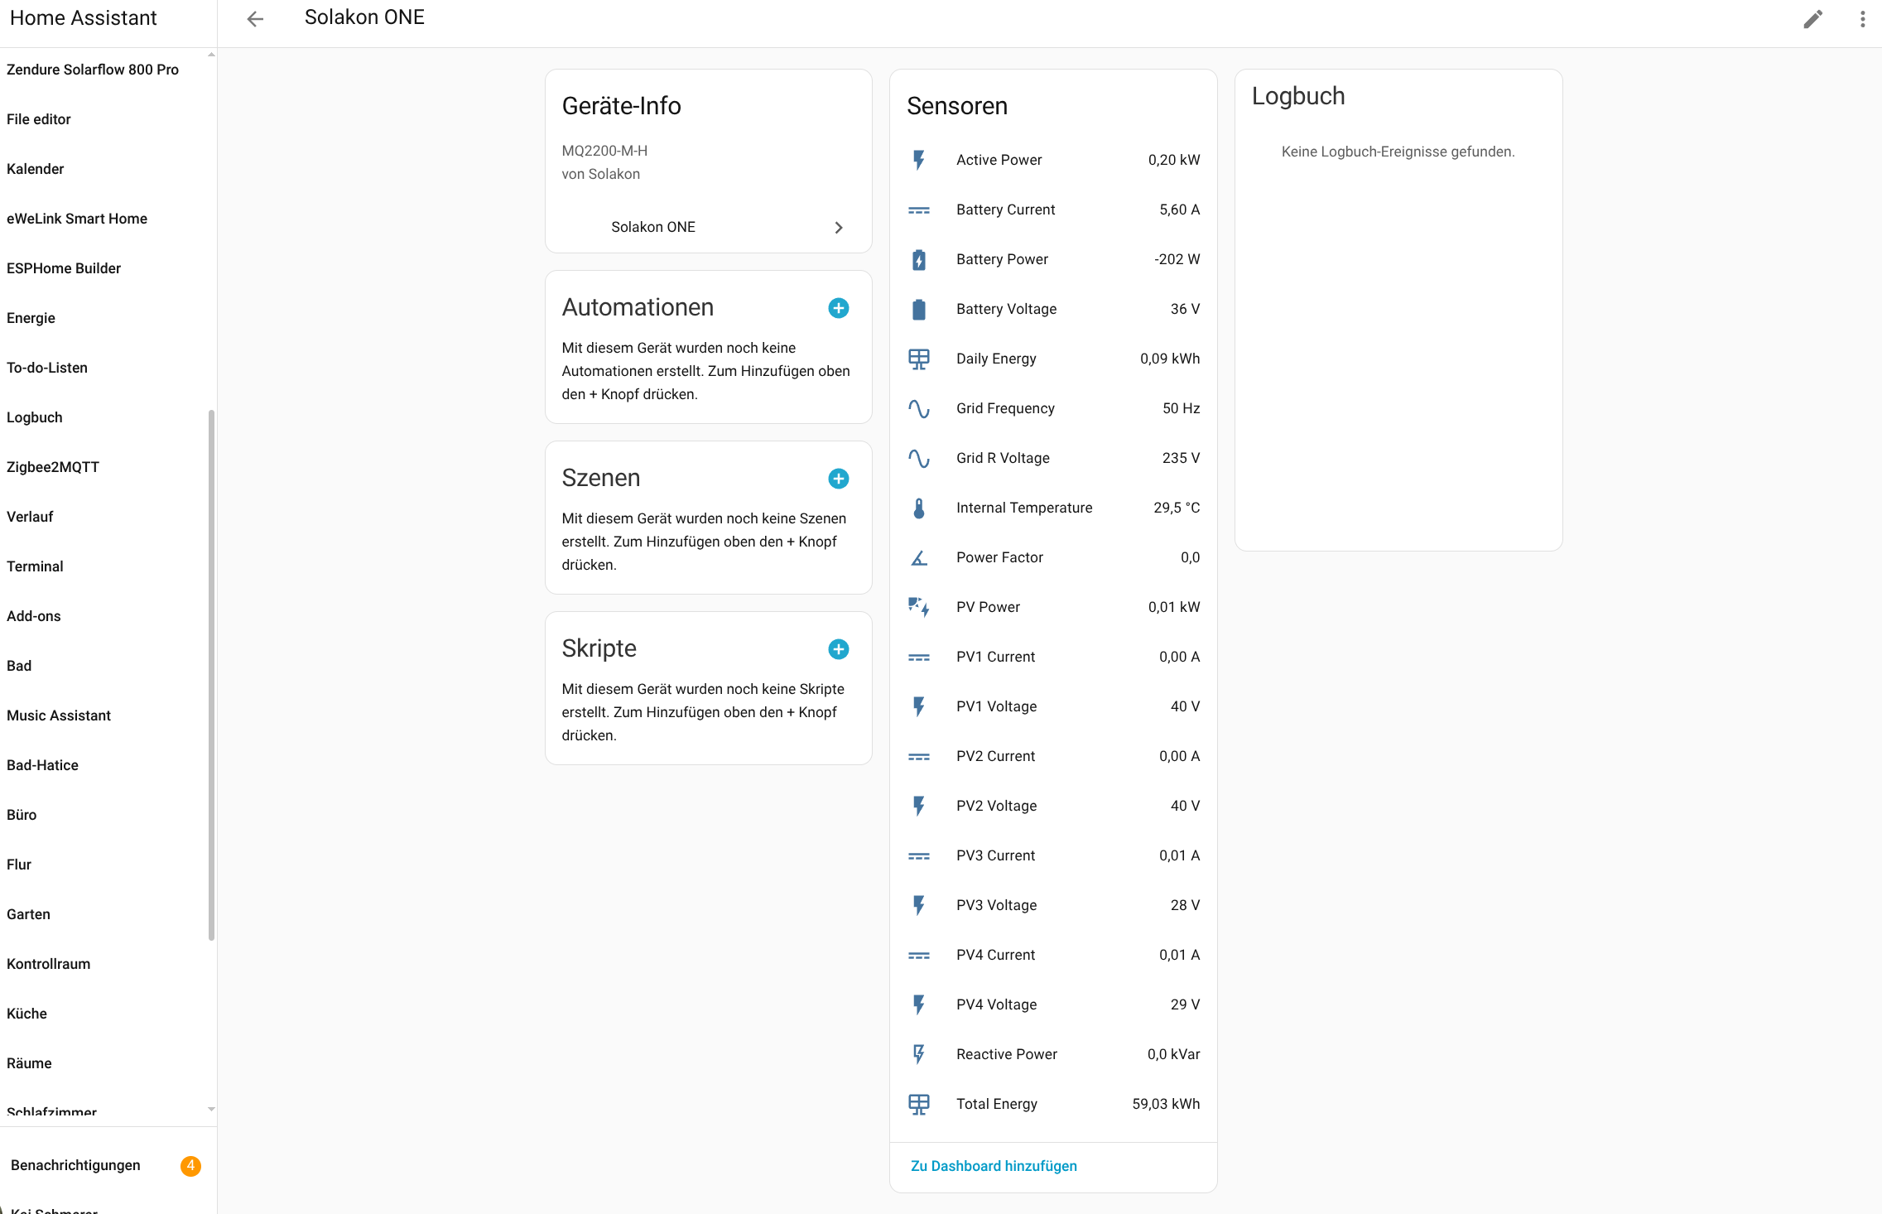Click the Power Factor angle icon
The height and width of the screenshot is (1214, 1882).
(919, 558)
